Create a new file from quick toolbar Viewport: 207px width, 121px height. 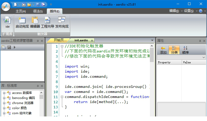[16, 5]
